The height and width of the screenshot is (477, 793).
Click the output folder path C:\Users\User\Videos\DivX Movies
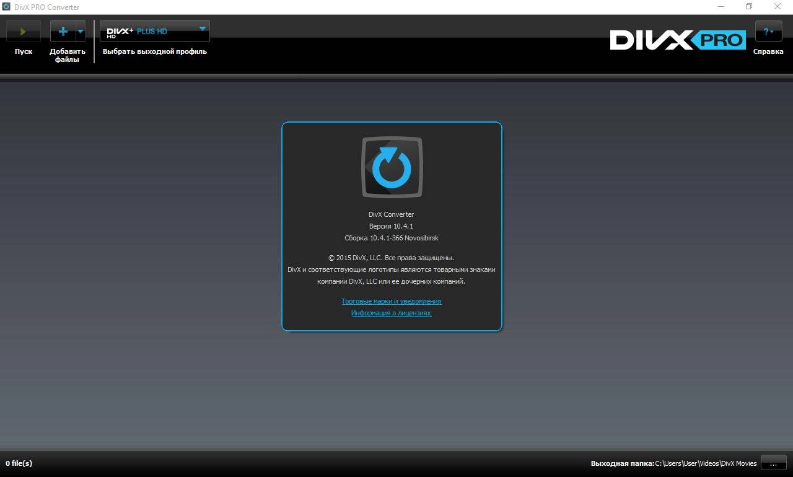(x=706, y=463)
